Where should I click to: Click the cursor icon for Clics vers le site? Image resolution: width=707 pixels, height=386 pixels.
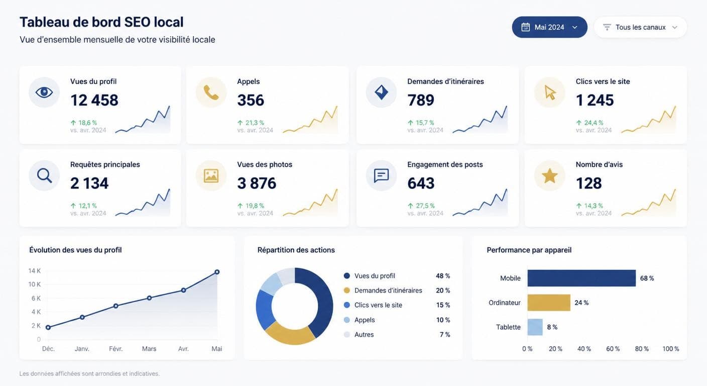pyautogui.click(x=550, y=92)
